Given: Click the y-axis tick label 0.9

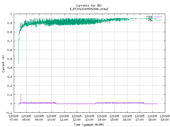Looking at the screenshot, I should click(10, 23).
